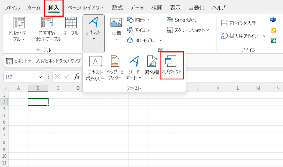
Task: Open Screenshot (スクリーンショット) dropdown
Action: click(188, 30)
